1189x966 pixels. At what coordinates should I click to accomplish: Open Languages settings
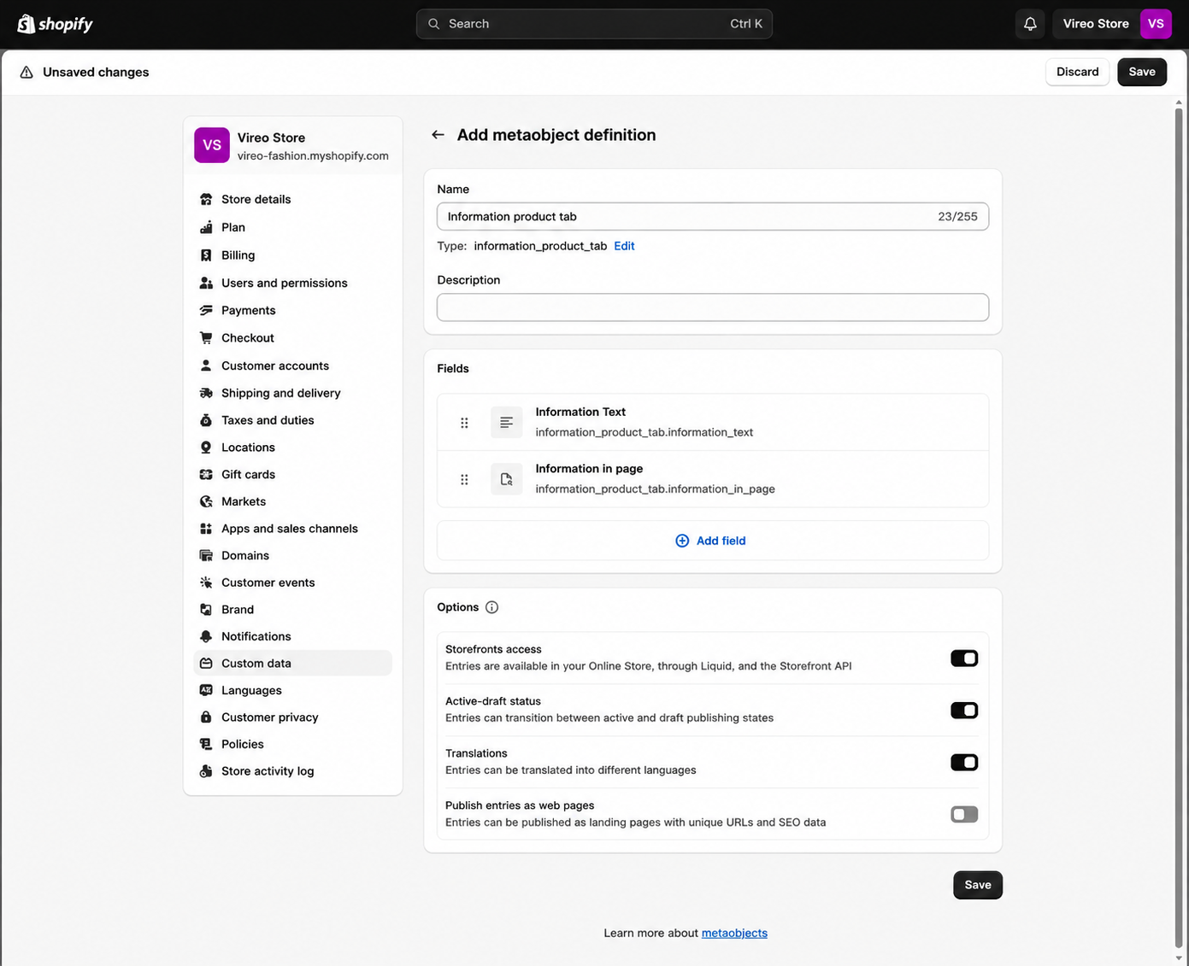[292, 690]
